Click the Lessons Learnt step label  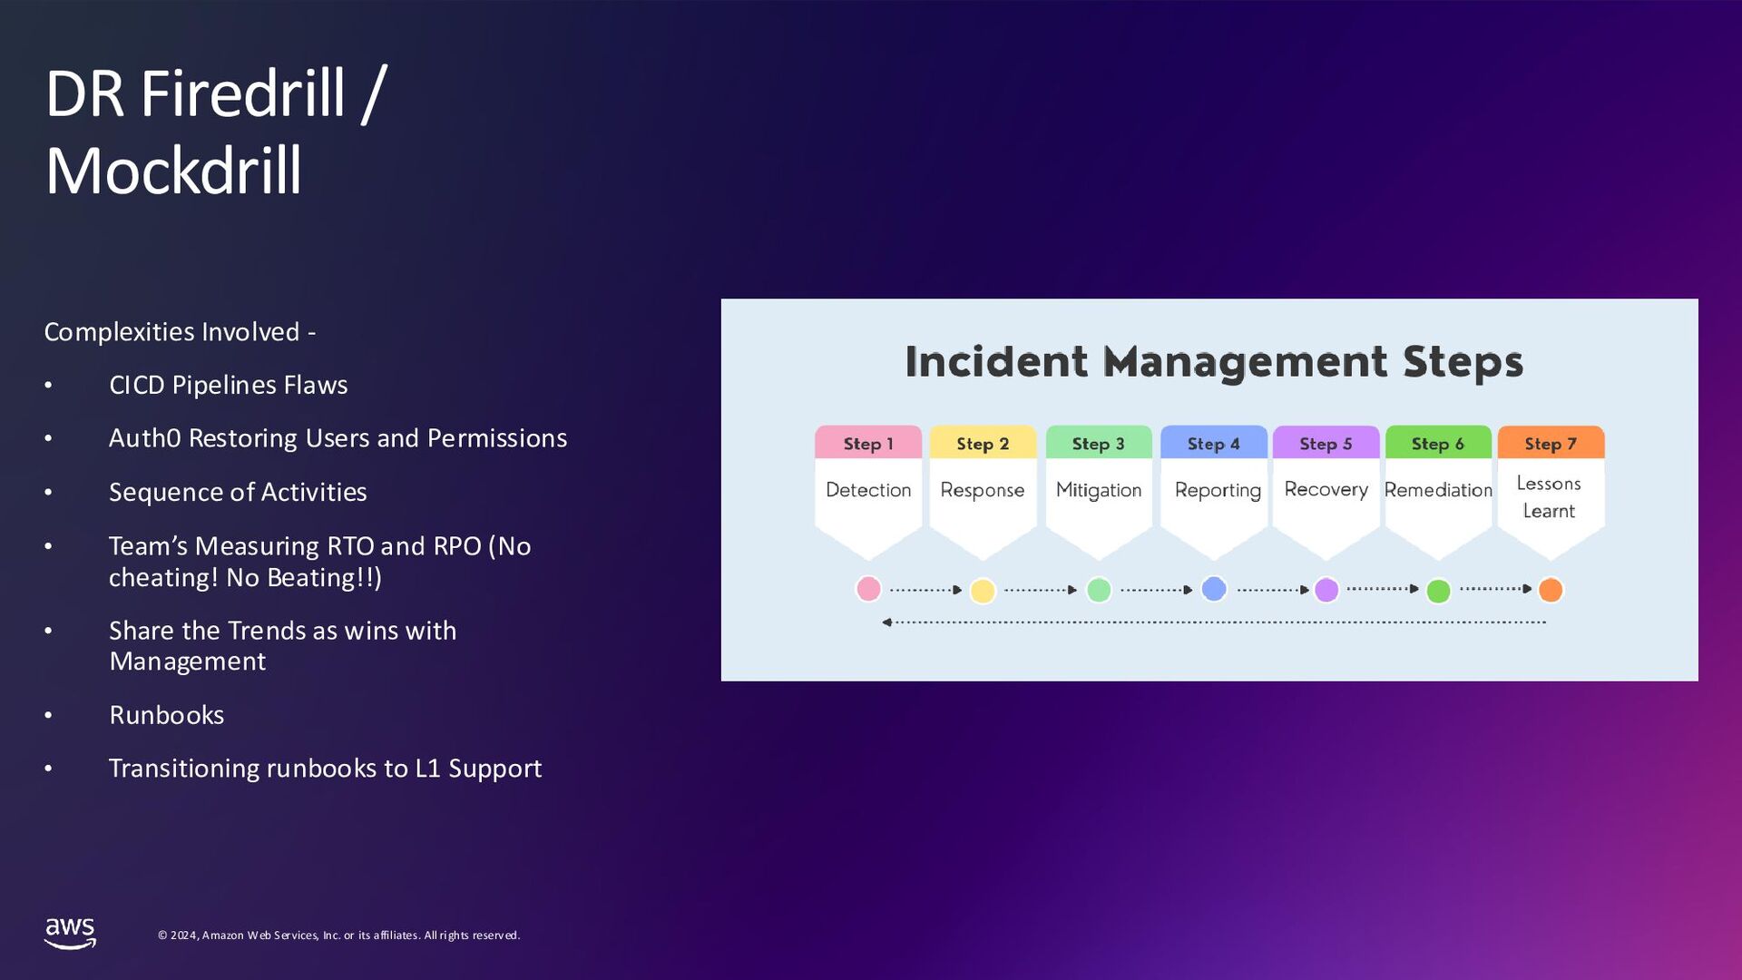(1549, 497)
